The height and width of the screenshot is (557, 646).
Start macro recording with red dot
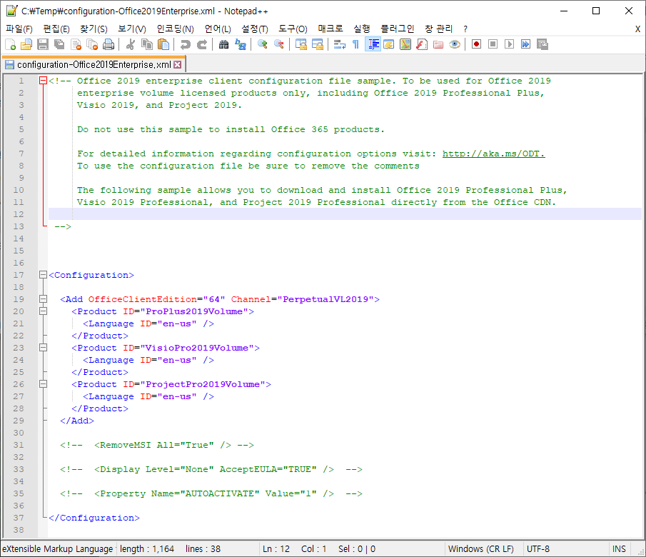[x=476, y=44]
